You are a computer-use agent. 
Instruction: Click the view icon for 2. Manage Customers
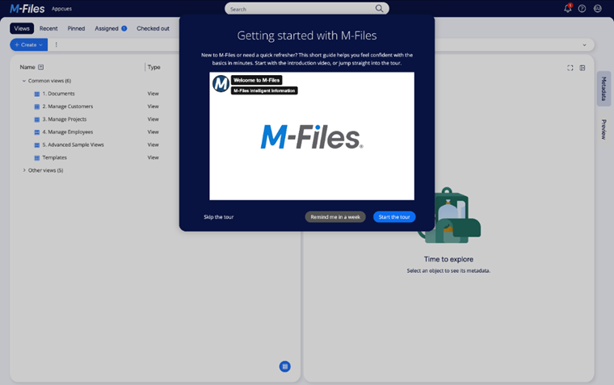coord(37,107)
